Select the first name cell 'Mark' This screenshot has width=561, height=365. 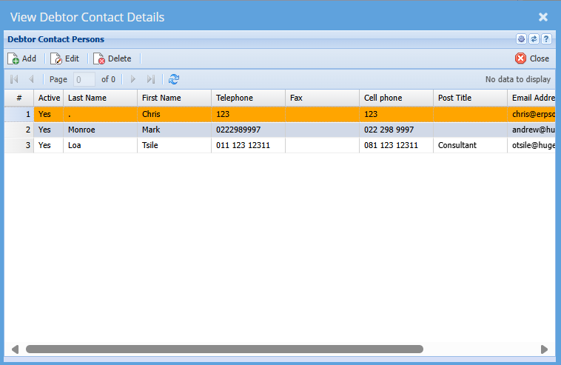coord(174,130)
